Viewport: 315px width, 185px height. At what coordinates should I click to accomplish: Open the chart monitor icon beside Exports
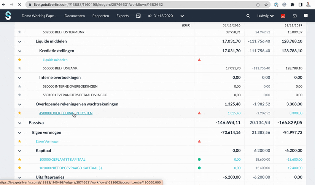[x=138, y=16]
